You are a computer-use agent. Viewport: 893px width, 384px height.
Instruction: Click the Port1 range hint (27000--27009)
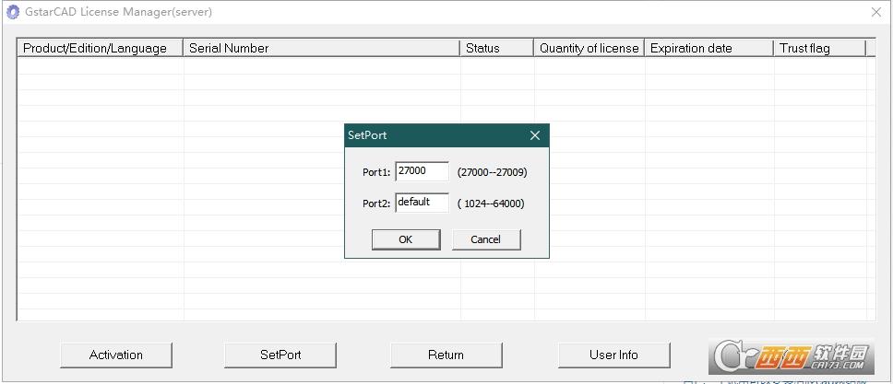(x=493, y=172)
